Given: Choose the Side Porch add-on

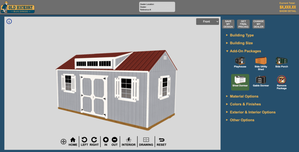Looking at the screenshot, I should pos(281,62).
